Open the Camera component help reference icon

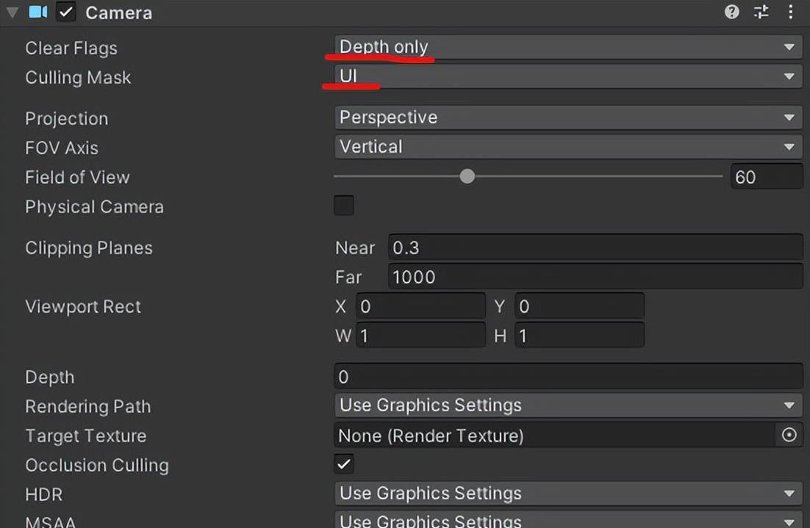[x=731, y=12]
